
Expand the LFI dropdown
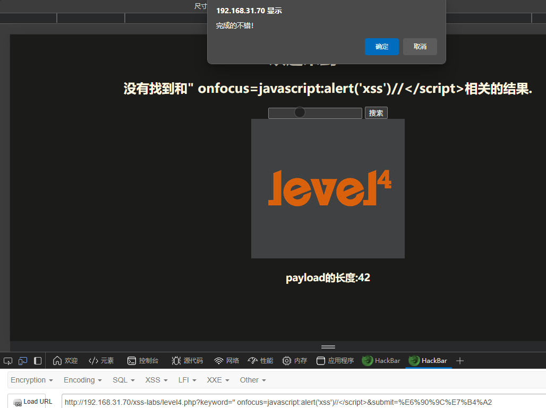187,380
